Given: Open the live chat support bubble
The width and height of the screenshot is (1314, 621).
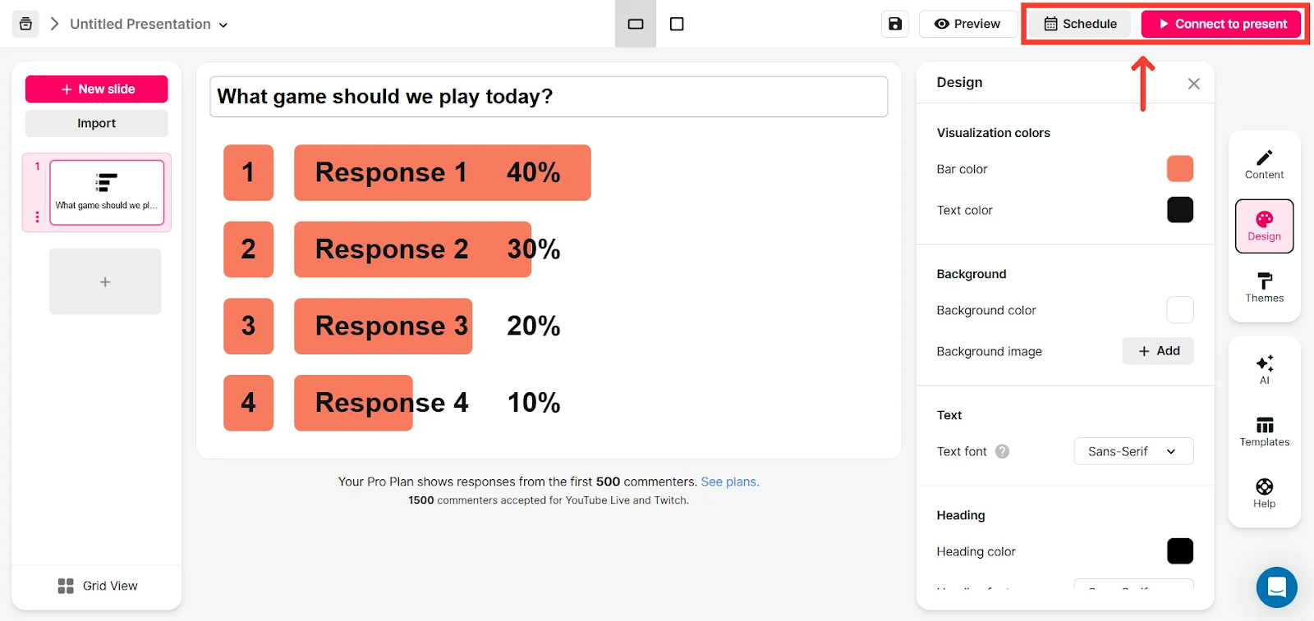Looking at the screenshot, I should click(1276, 587).
